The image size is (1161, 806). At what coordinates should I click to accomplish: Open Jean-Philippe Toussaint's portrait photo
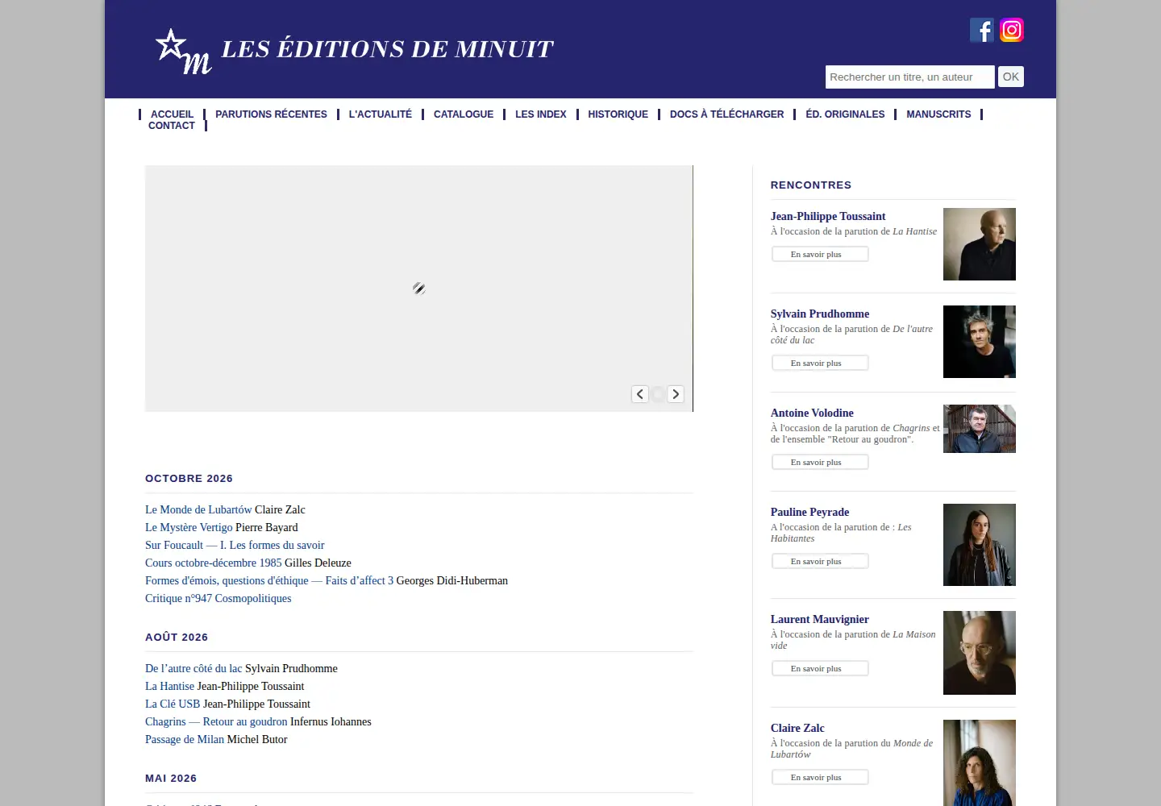pos(980,244)
